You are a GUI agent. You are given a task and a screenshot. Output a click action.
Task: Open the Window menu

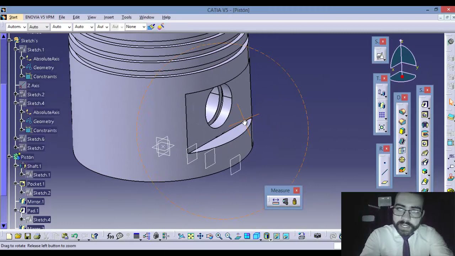[147, 17]
